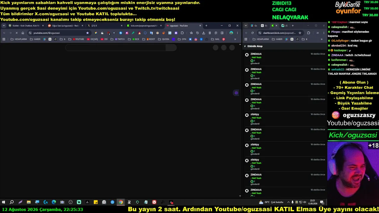This screenshot has height=213, width=379.
Task: Open the Vivaldi icon in the taskbar
Action: (154, 202)
